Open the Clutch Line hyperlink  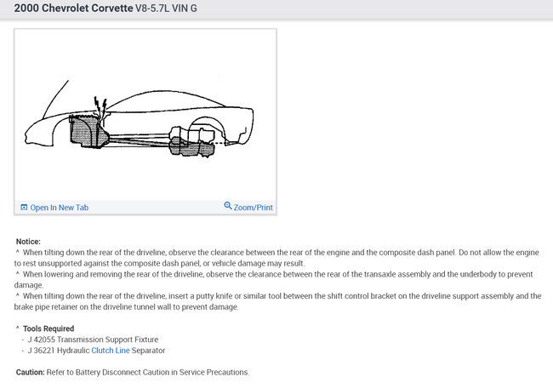(x=111, y=351)
